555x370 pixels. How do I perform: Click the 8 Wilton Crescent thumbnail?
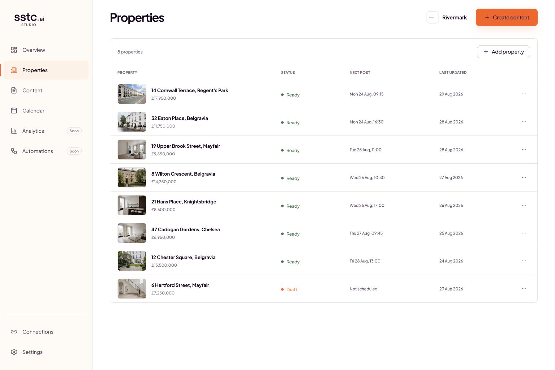click(132, 177)
